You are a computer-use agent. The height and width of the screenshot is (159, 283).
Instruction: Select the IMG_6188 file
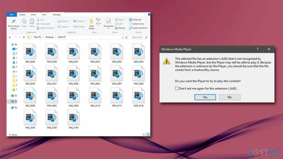30,119
